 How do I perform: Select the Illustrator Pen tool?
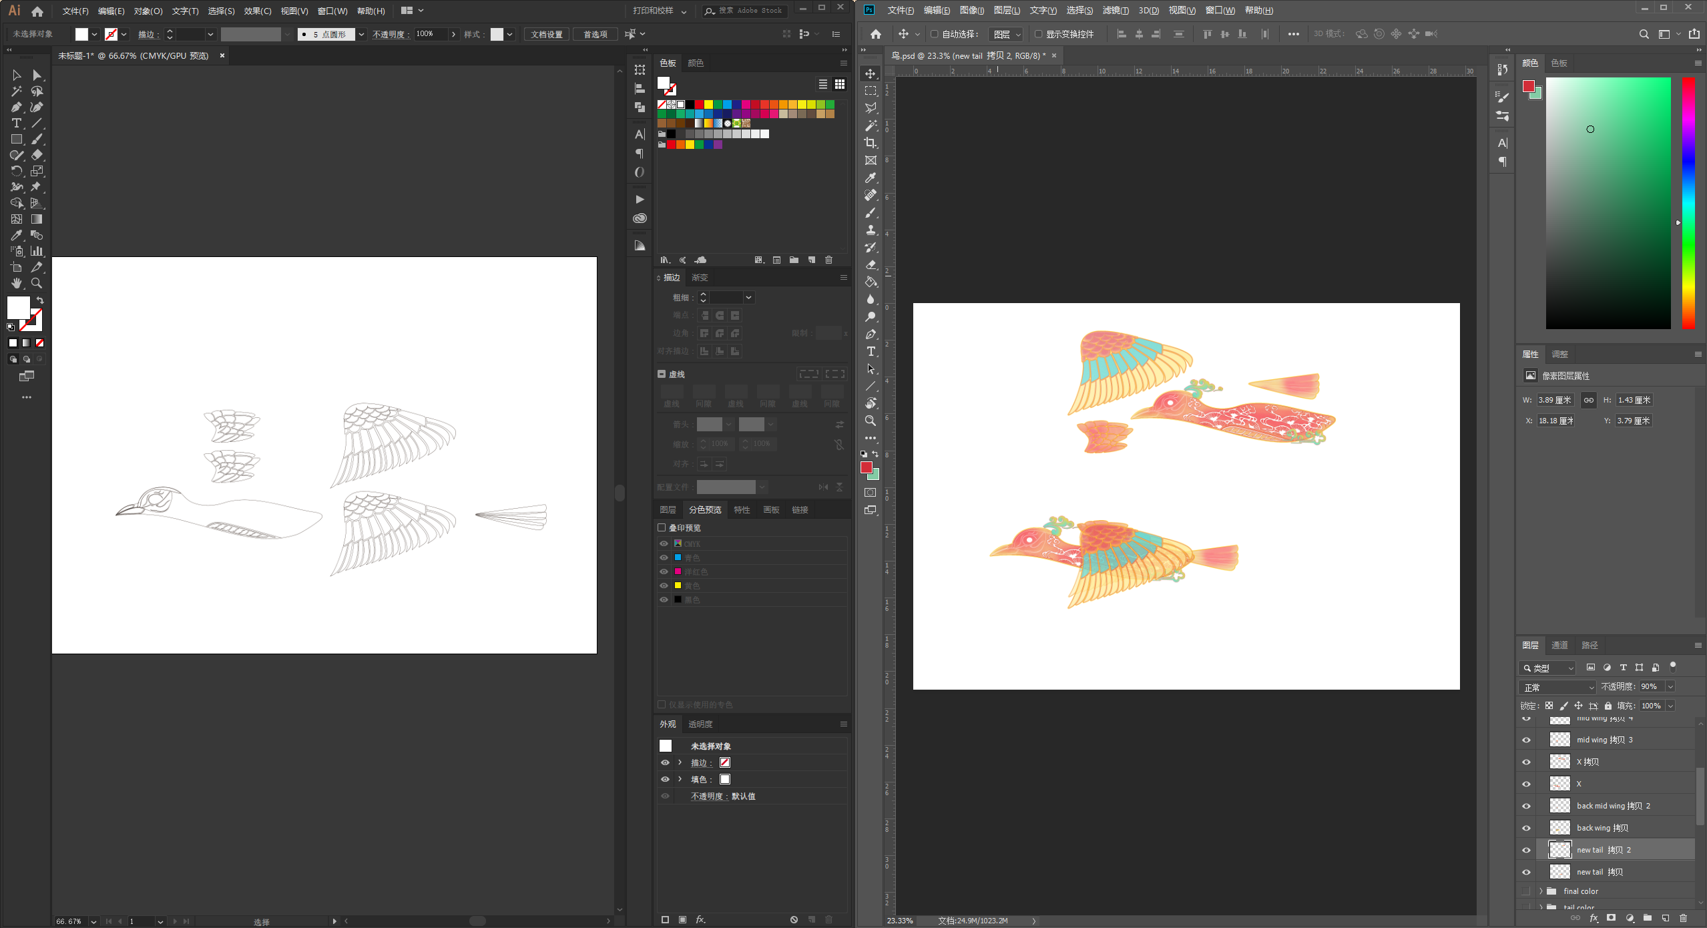coord(16,107)
